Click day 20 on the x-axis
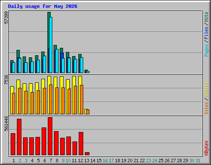 [130, 160]
